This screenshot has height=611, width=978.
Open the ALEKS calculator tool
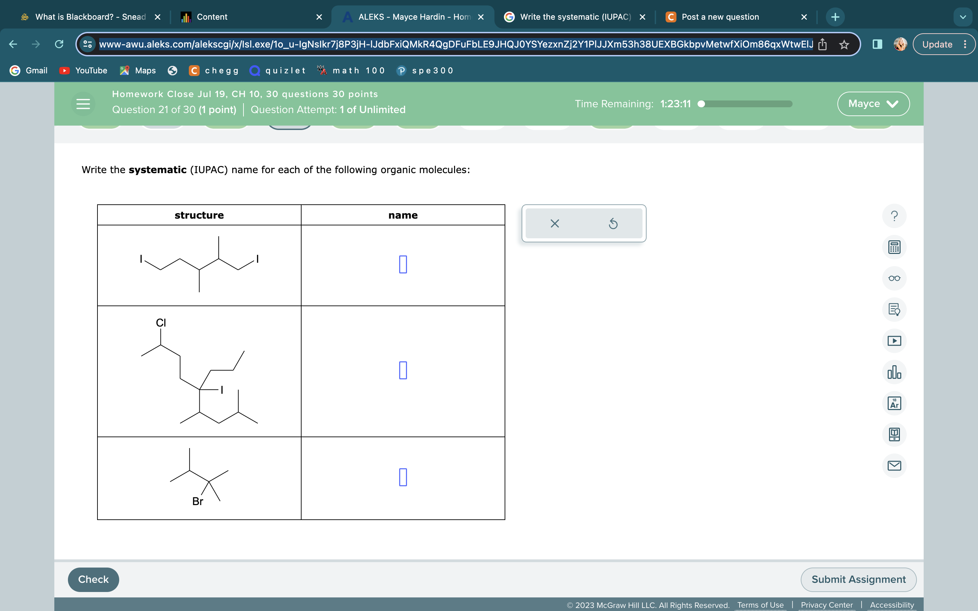(894, 247)
